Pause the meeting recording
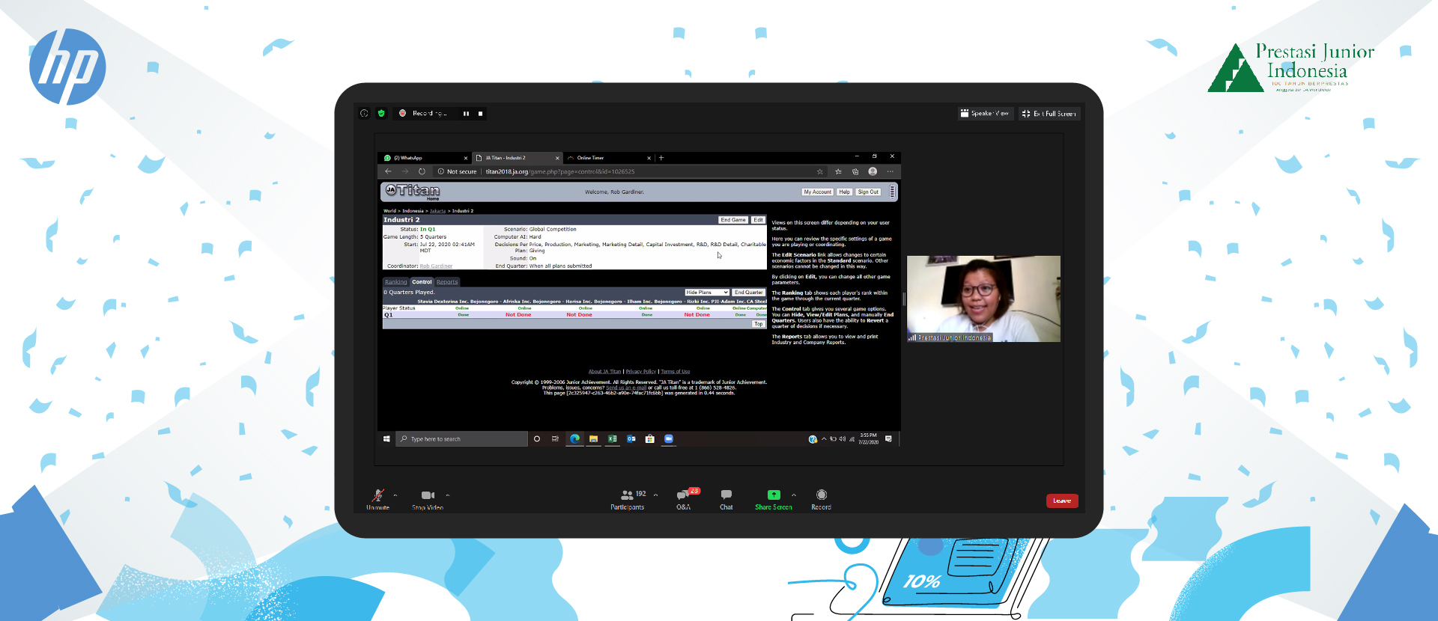 pos(466,114)
